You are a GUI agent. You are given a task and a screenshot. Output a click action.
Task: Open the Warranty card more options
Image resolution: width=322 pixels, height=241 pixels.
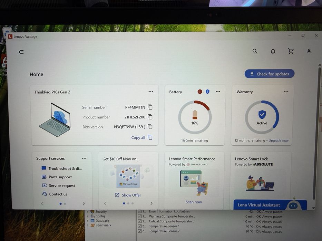pos(286,91)
